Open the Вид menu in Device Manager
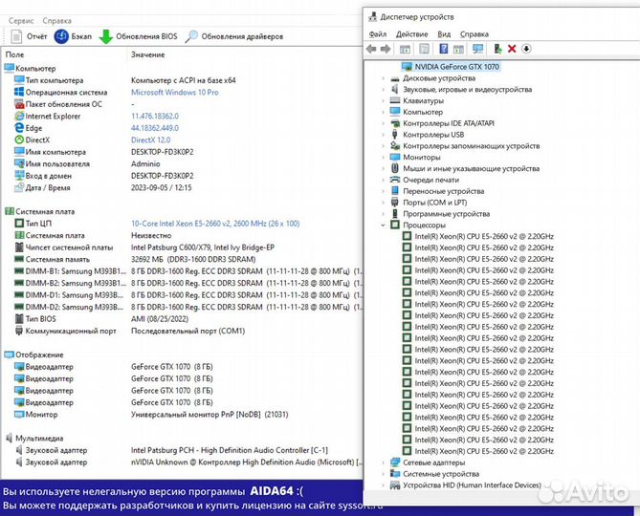 444,34
